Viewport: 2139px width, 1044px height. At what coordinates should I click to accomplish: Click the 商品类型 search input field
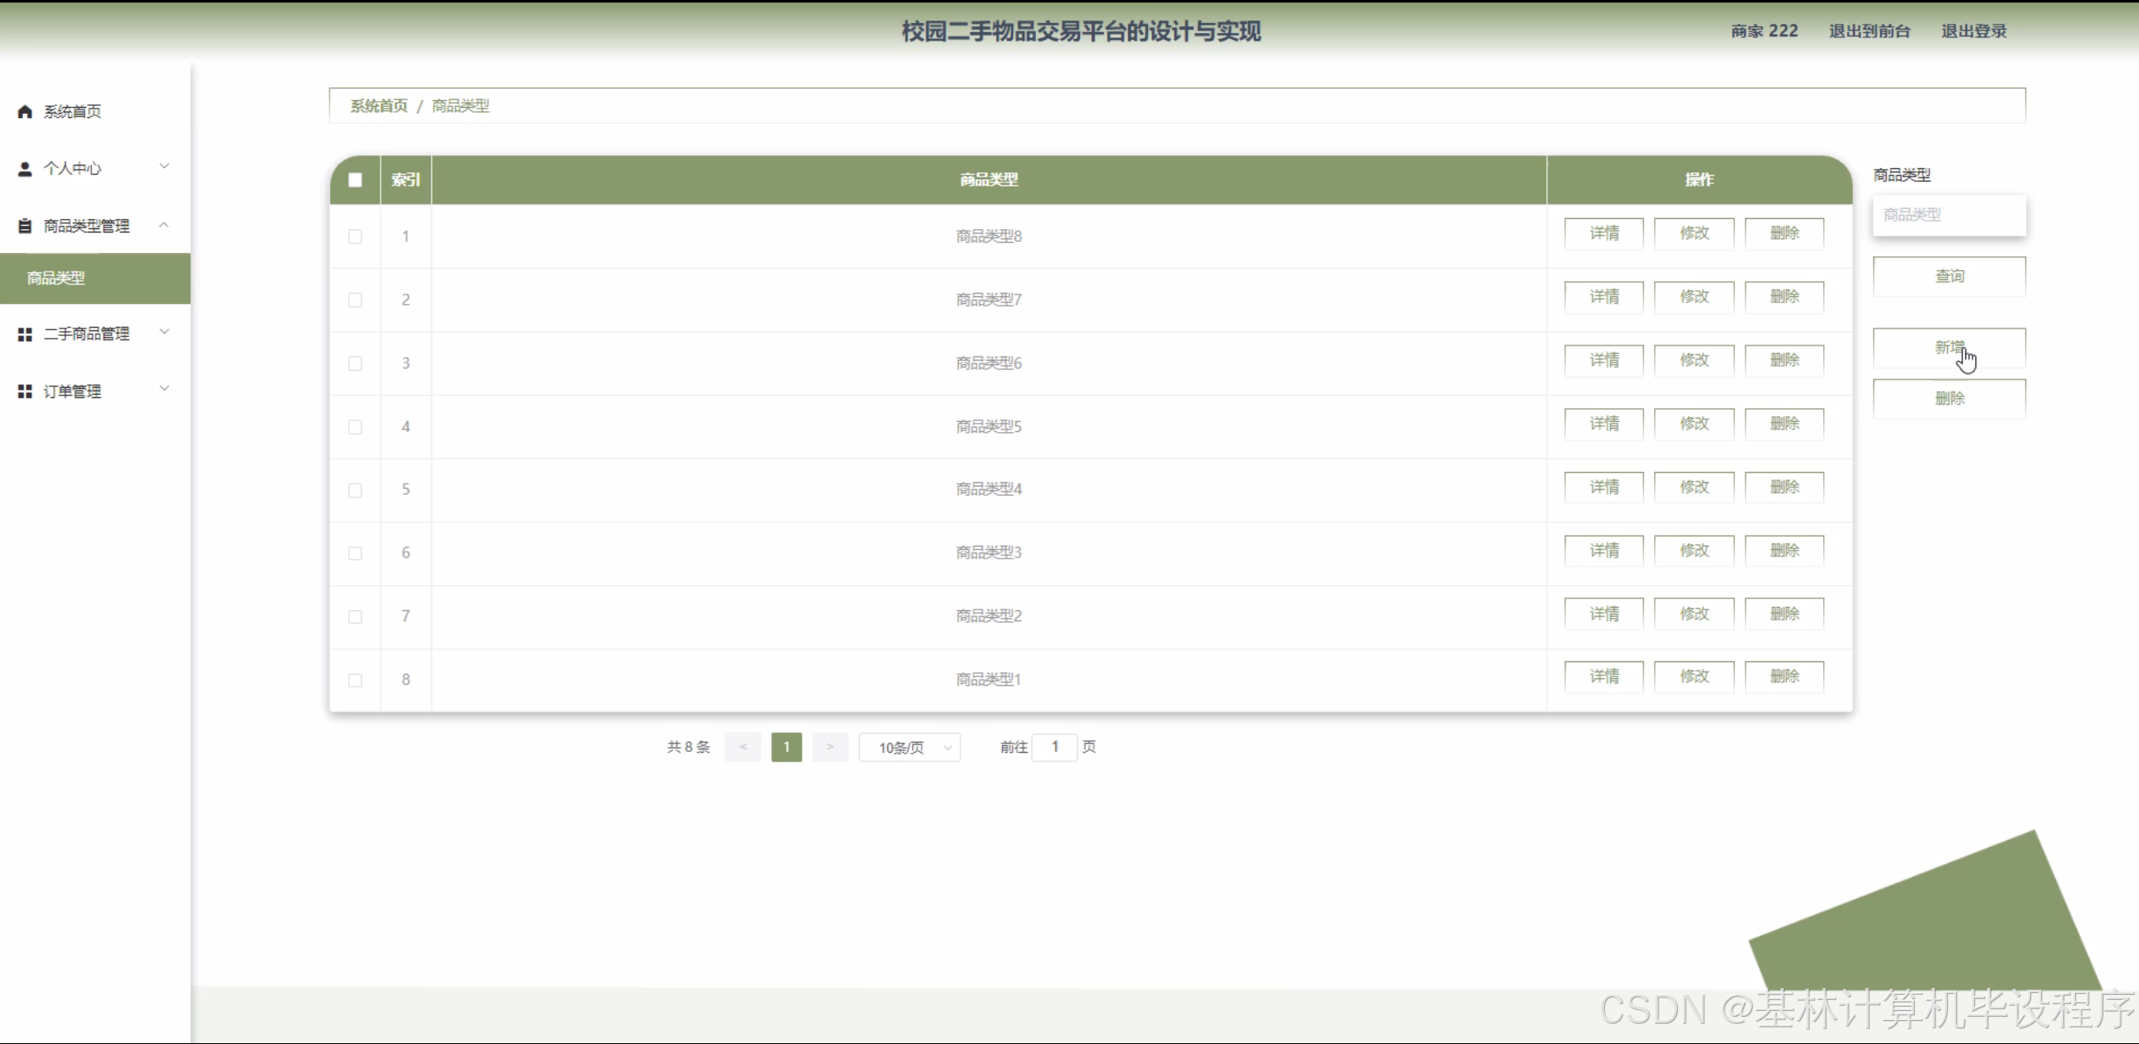[1949, 216]
